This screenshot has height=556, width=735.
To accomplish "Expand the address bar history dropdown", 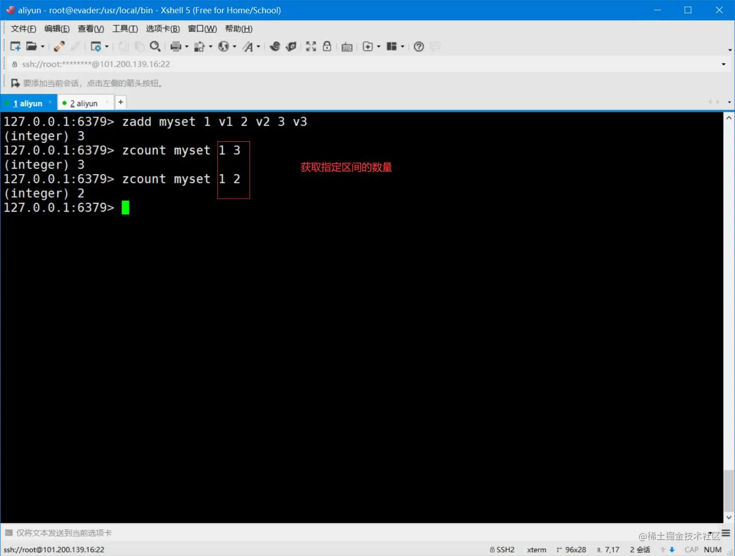I will pyautogui.click(x=723, y=64).
